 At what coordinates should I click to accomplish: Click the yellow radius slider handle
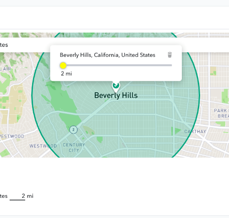(x=63, y=66)
